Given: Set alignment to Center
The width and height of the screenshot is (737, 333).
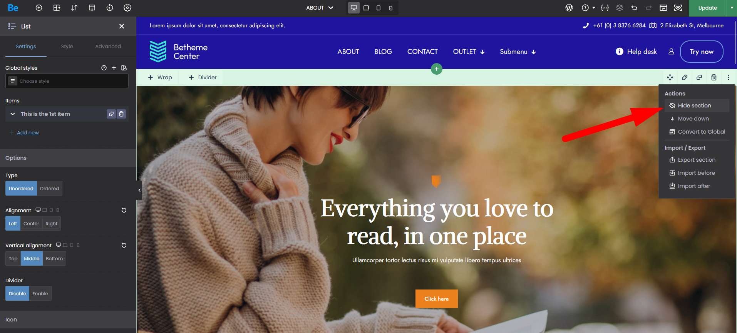Looking at the screenshot, I should click(31, 224).
